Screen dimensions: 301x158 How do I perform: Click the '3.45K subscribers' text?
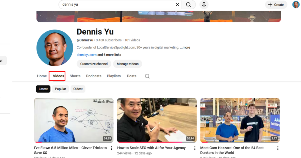pyautogui.click(x=109, y=40)
